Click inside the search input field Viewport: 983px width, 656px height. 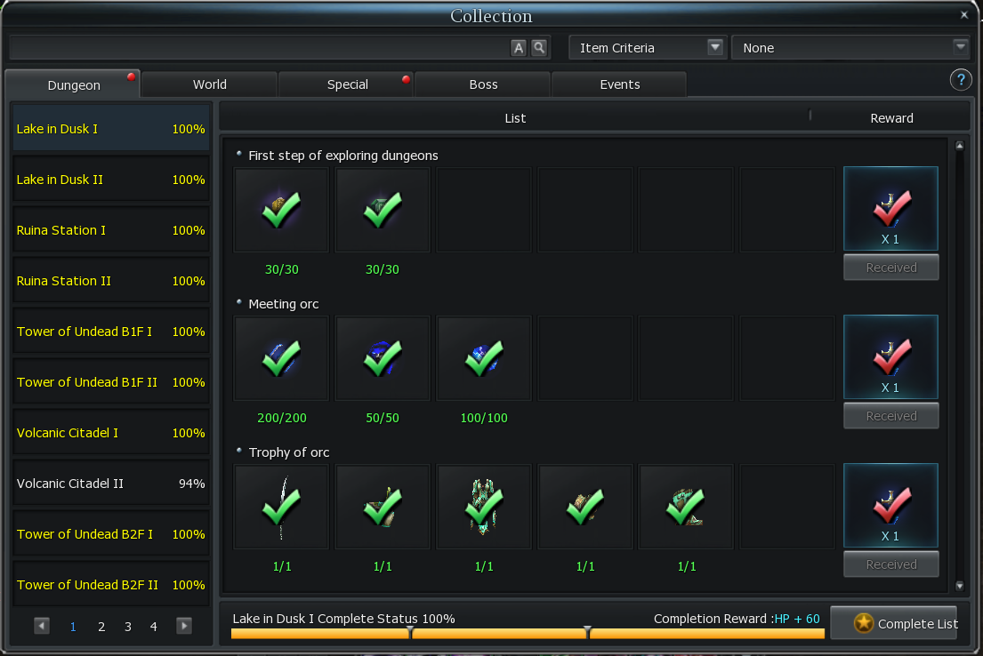click(x=258, y=48)
